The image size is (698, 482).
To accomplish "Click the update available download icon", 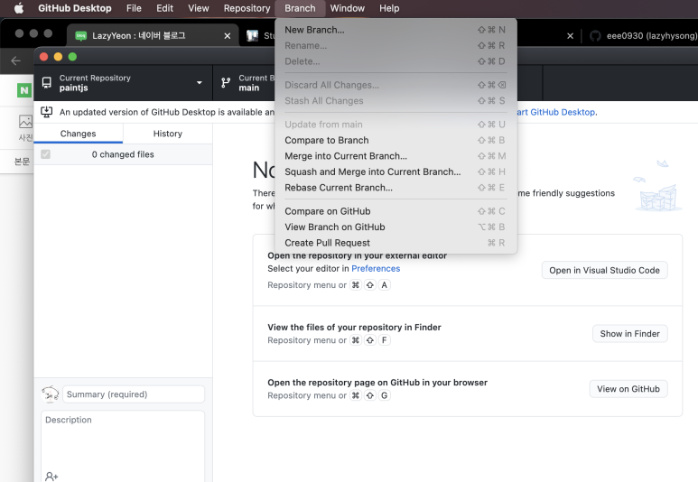I will coord(46,112).
